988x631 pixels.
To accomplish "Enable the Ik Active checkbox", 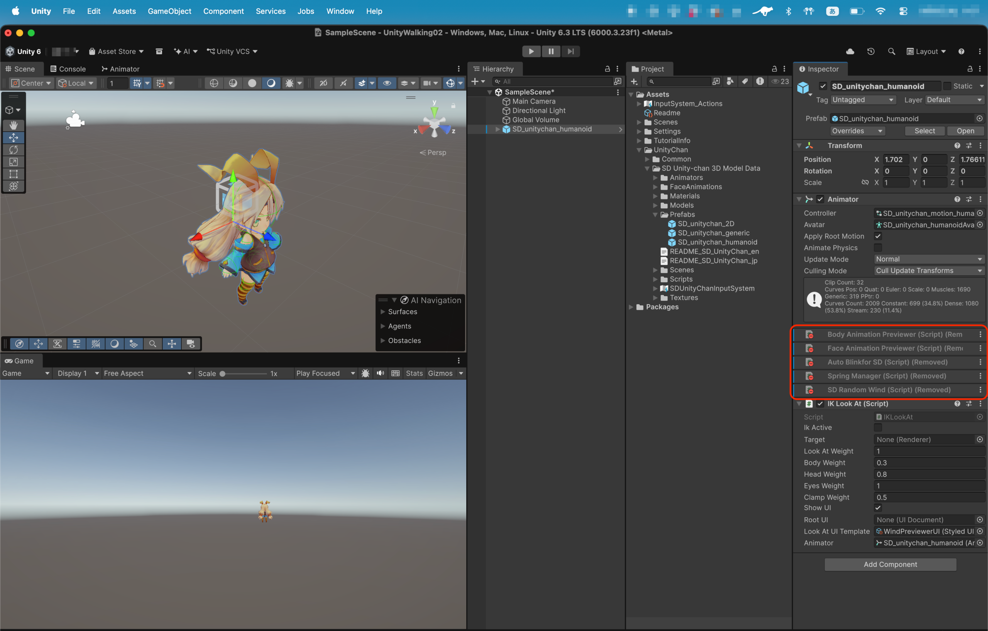I will coord(878,427).
